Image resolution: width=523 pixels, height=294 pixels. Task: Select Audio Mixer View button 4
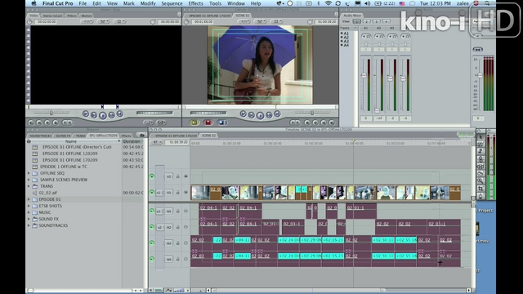tap(387, 21)
